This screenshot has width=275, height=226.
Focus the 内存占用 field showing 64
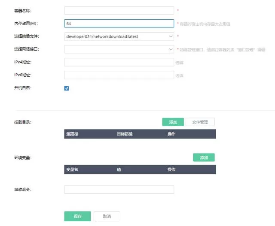(119, 24)
